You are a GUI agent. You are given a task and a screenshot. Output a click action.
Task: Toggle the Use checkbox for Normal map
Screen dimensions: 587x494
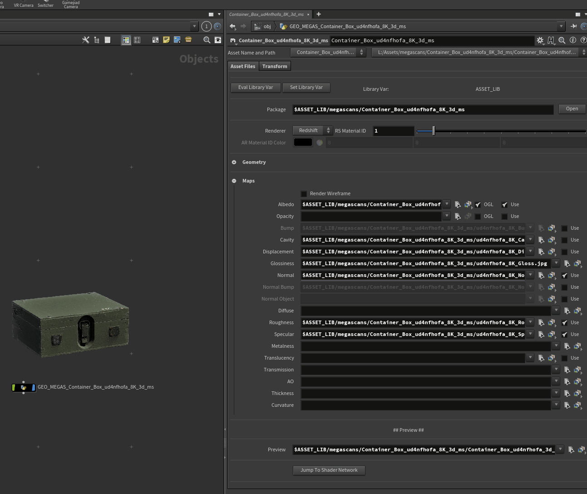(564, 276)
